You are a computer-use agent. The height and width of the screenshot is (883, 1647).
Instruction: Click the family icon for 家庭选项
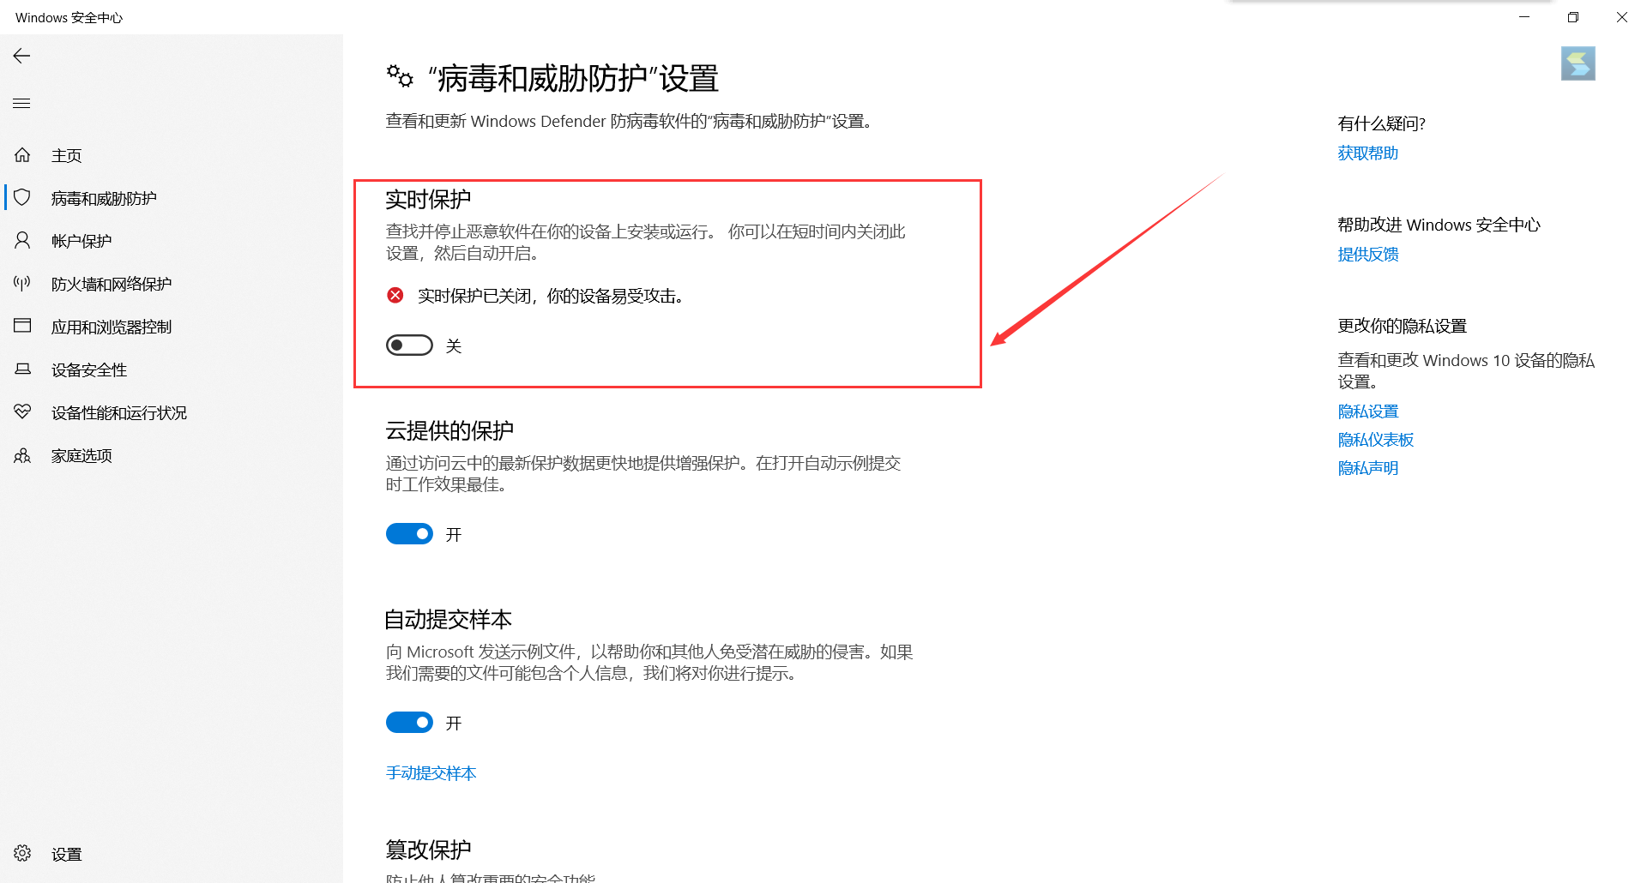(x=22, y=455)
